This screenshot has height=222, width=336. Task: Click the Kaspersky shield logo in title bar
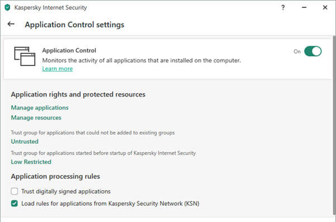point(7,7)
